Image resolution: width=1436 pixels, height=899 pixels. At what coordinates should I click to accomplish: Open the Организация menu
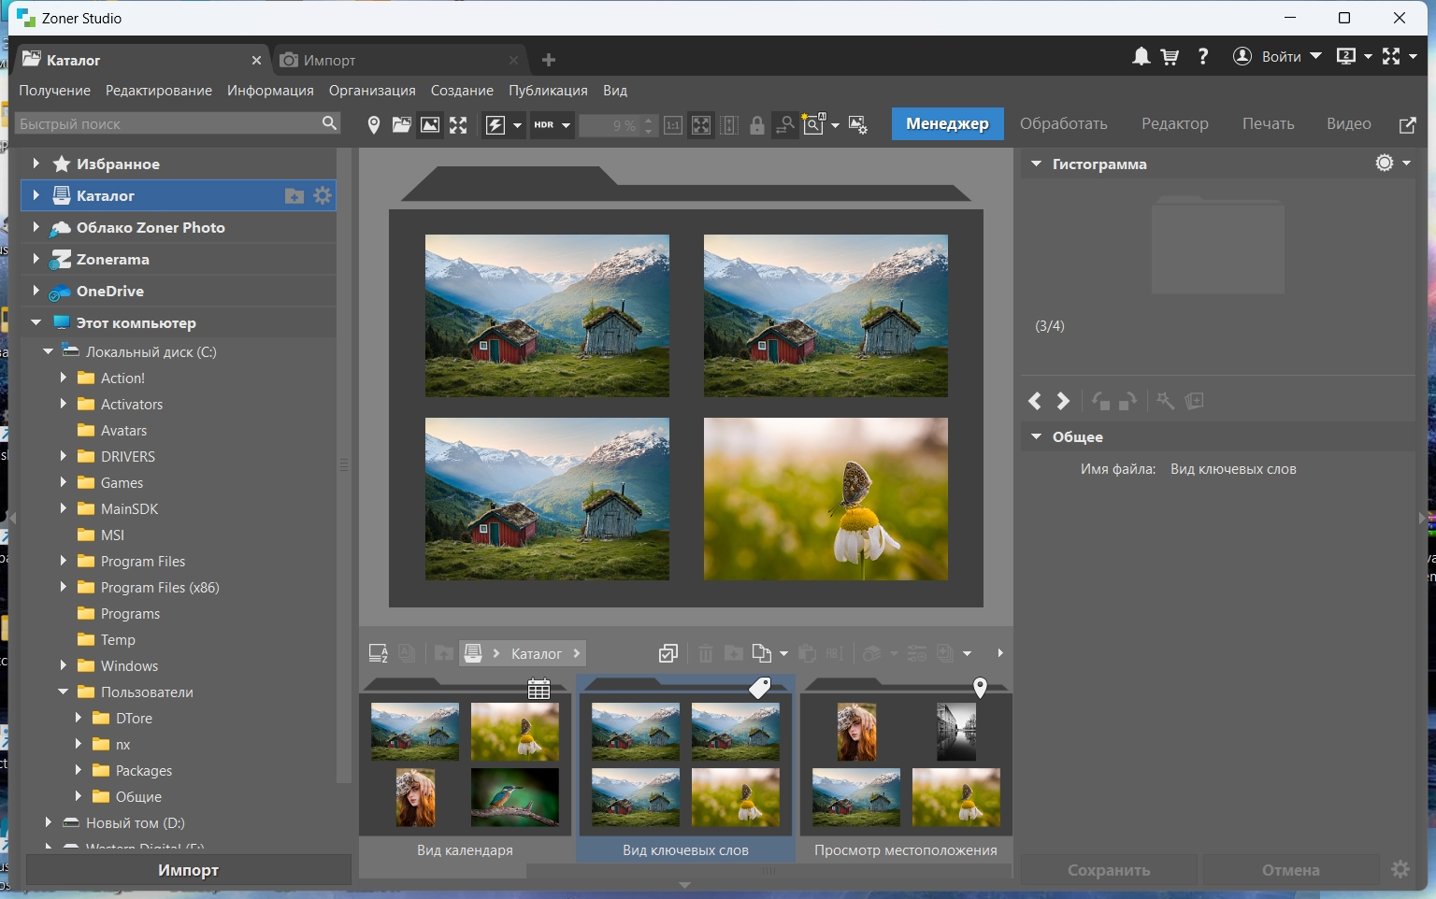pyautogui.click(x=372, y=91)
